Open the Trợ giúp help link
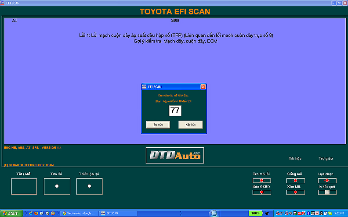348x217 pixels. click(x=326, y=158)
